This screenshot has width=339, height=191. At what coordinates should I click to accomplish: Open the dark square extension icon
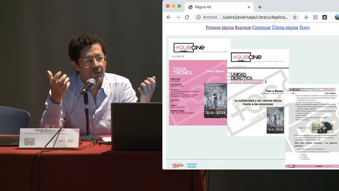click(x=325, y=18)
